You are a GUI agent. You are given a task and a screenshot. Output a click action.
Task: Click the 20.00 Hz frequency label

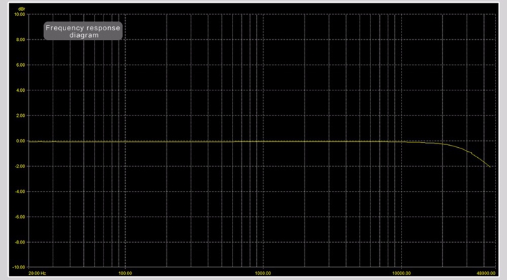(x=37, y=273)
